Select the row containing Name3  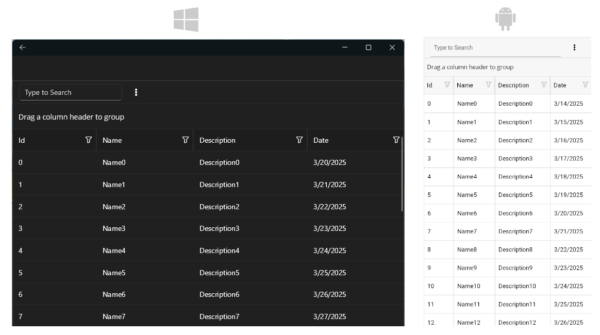[x=114, y=228]
